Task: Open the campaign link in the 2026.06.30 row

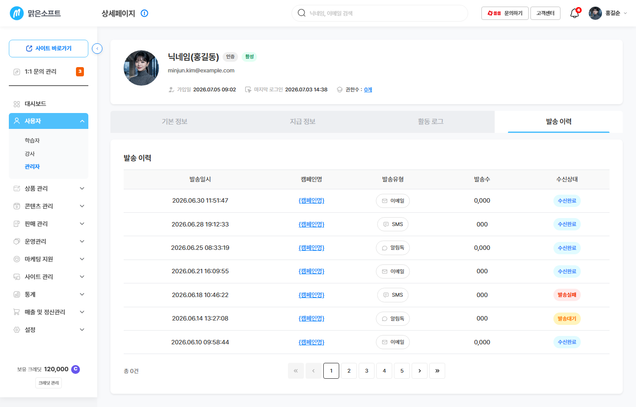Action: (311, 200)
